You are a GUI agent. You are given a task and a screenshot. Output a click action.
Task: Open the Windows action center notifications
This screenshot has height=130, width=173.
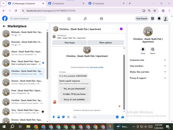(x=168, y=127)
